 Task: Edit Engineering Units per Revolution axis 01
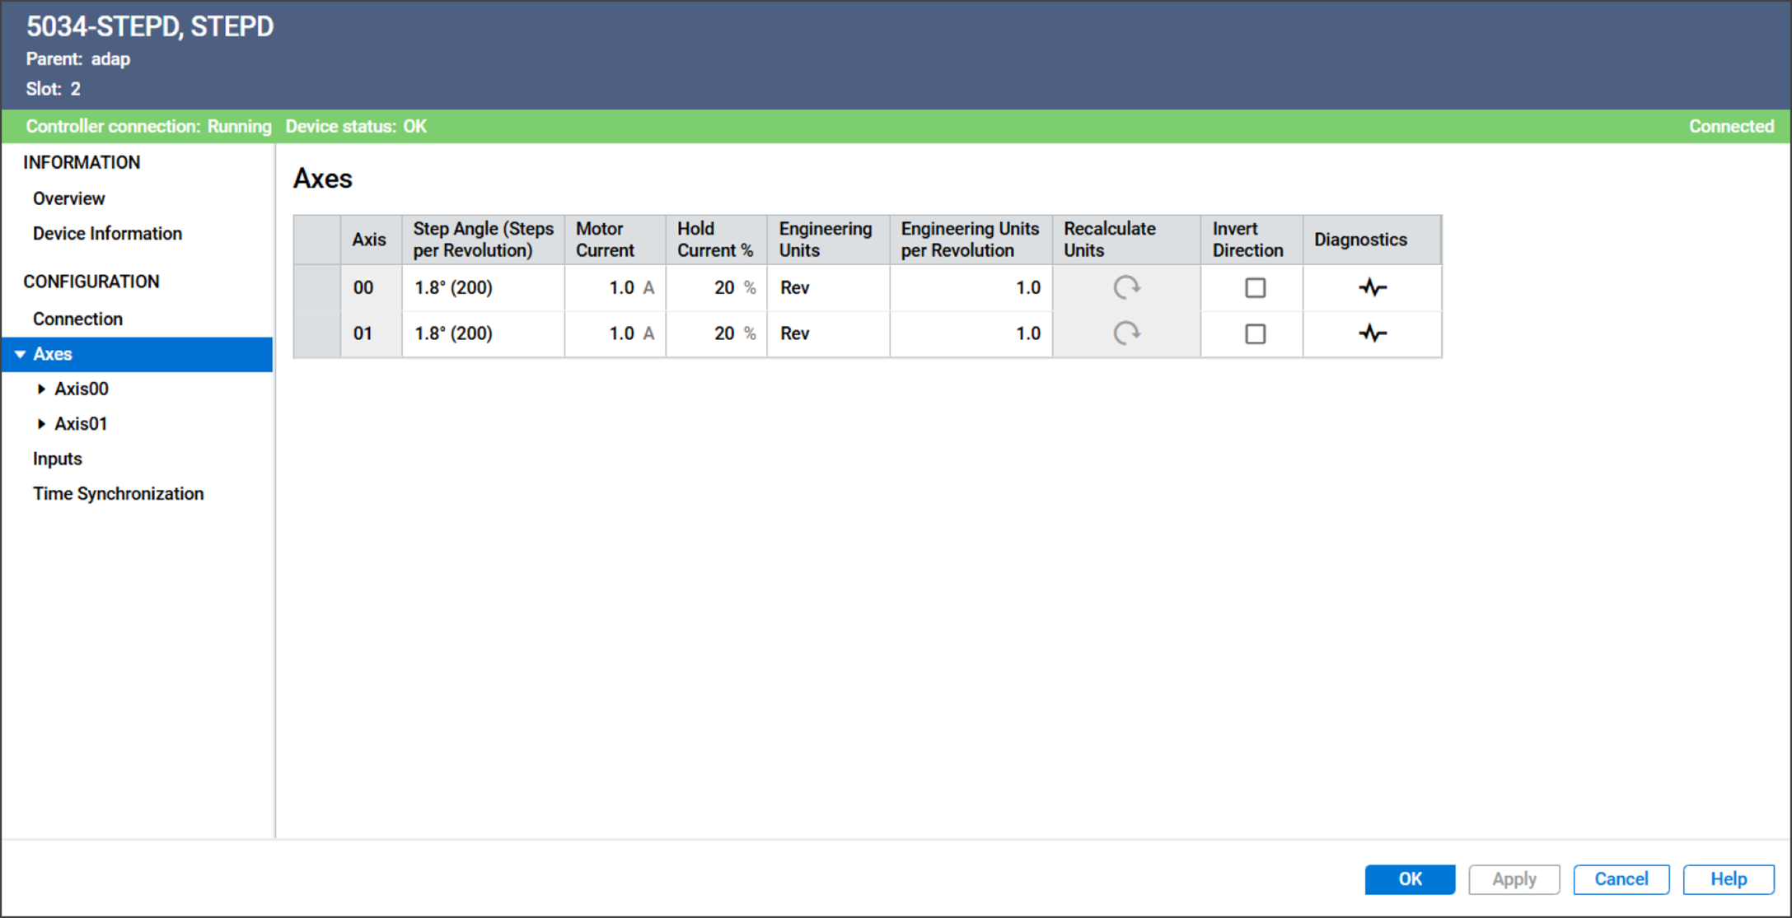coord(971,333)
